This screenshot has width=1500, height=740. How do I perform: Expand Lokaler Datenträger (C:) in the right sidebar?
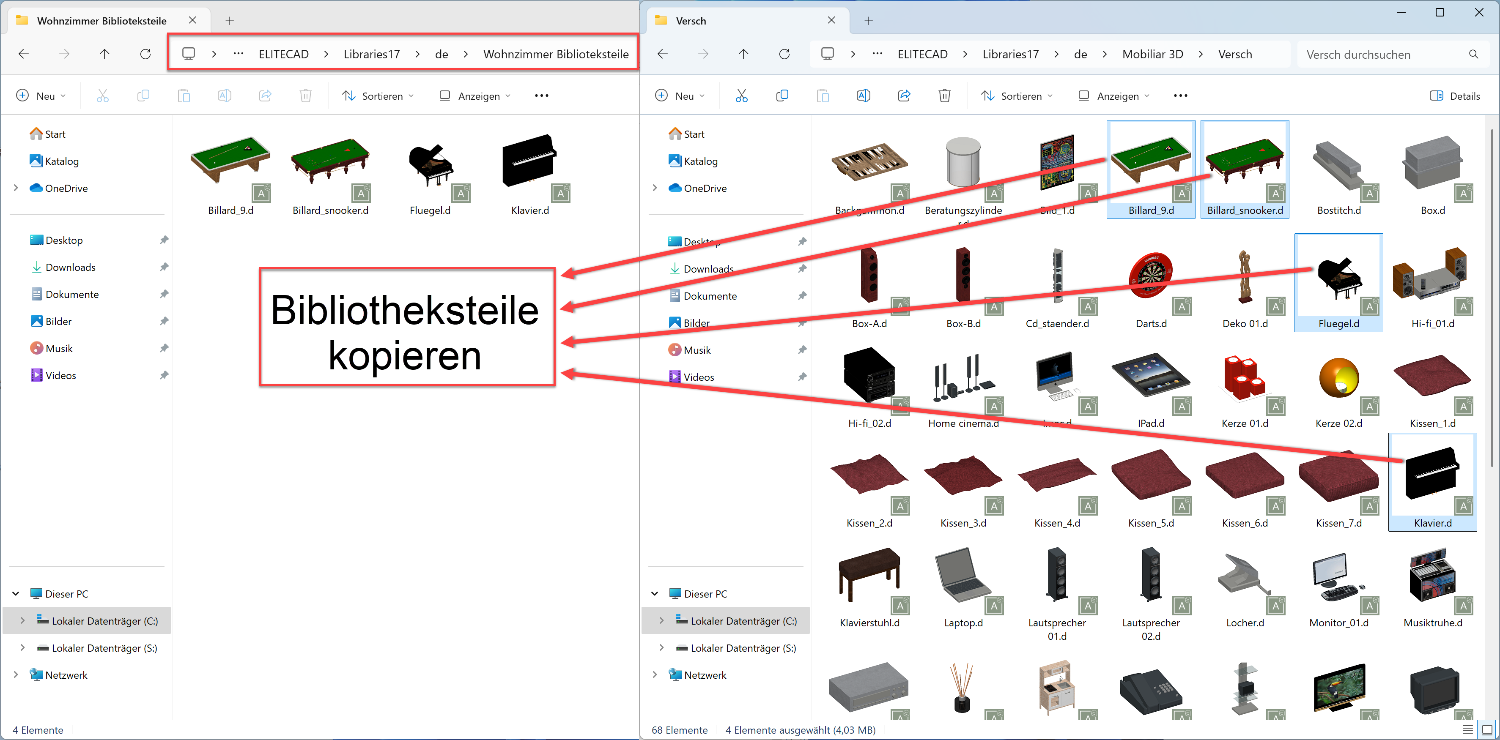661,621
